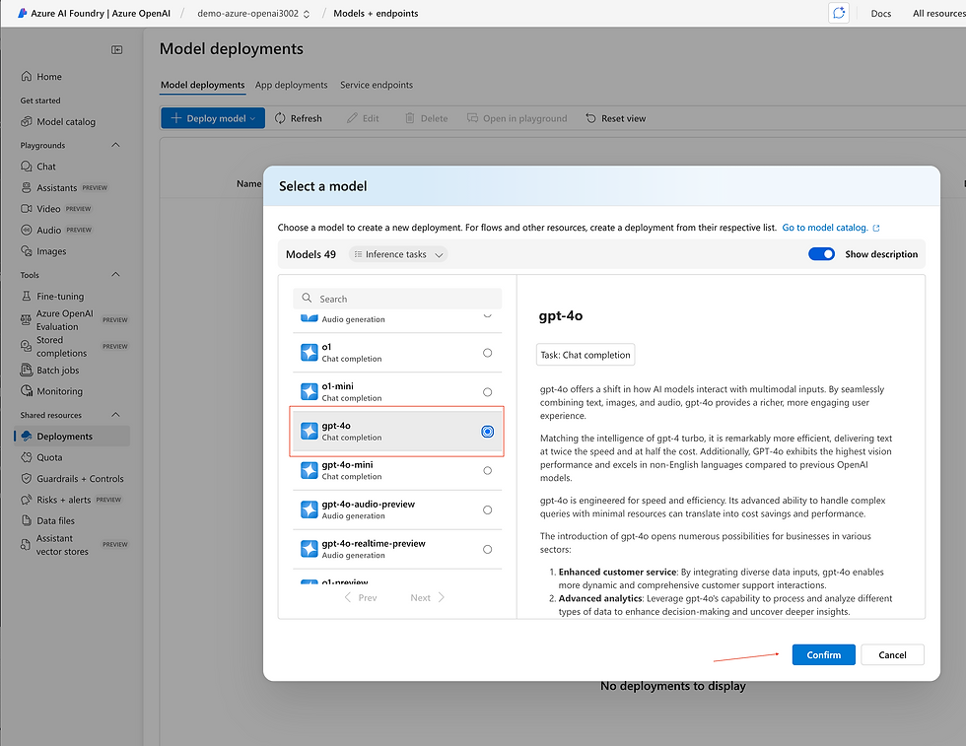Click the Azure AI Foundry | Azure OpenAI breadcrumb link

tap(101, 14)
